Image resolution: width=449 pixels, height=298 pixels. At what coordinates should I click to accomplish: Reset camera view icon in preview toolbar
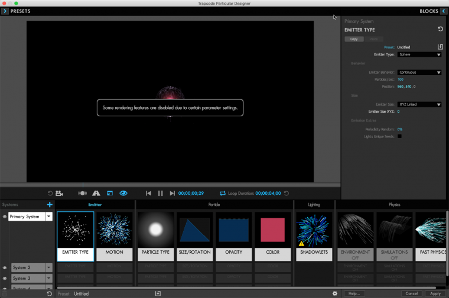pyautogui.click(x=50, y=194)
